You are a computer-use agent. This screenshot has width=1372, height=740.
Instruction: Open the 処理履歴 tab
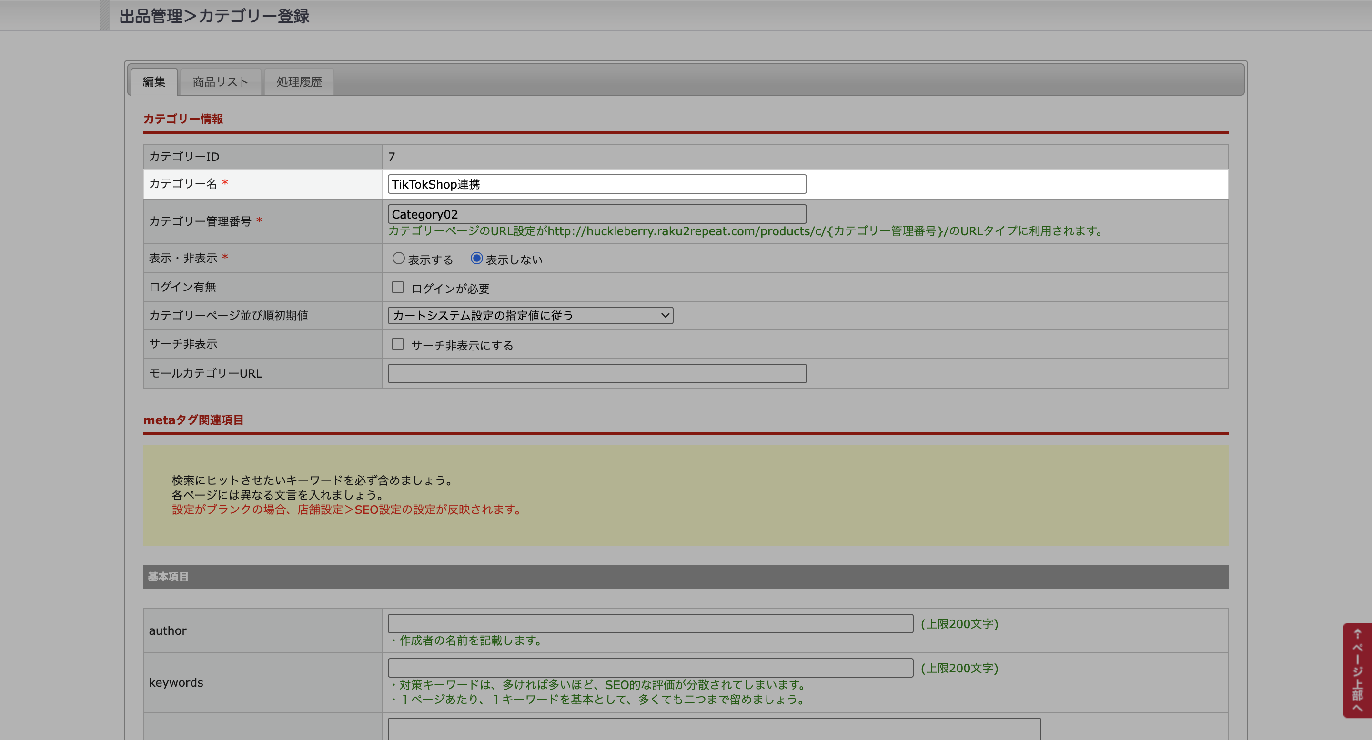point(299,82)
